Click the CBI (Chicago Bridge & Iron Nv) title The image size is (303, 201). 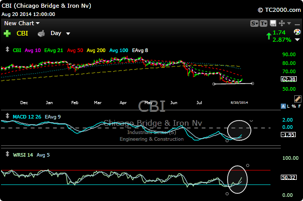click(x=46, y=6)
